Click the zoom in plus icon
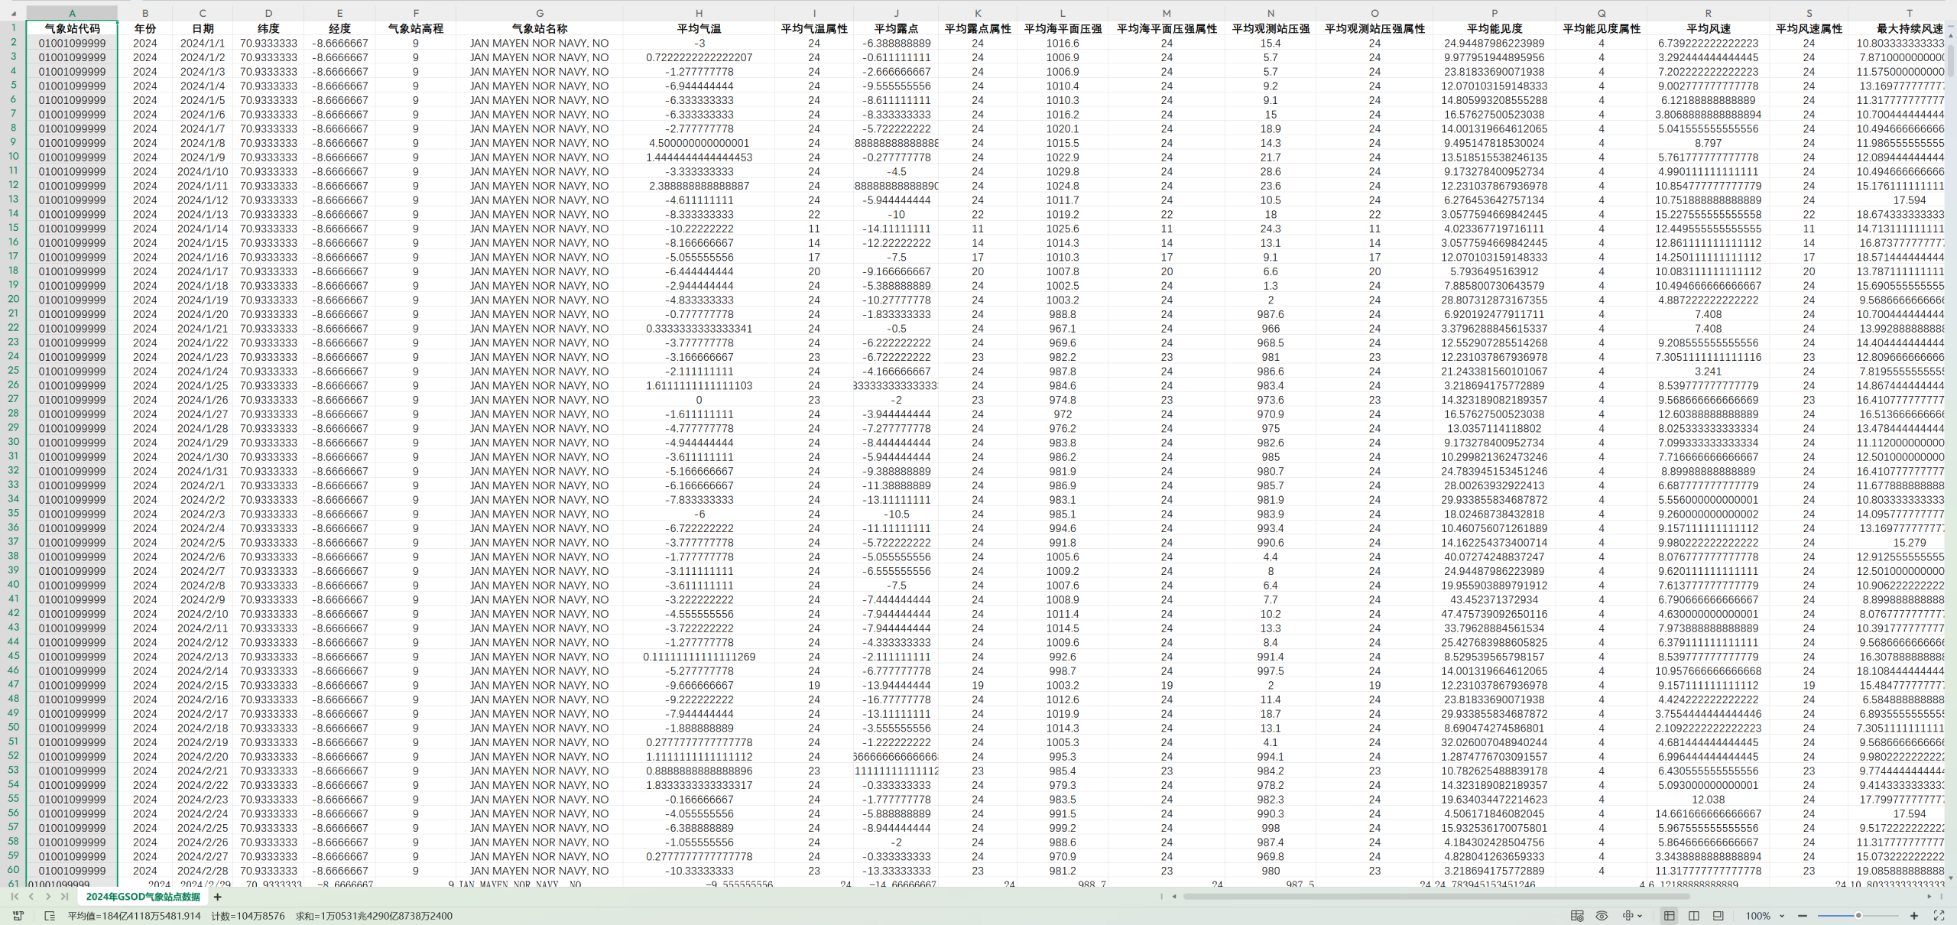This screenshot has height=925, width=1957. click(1913, 916)
